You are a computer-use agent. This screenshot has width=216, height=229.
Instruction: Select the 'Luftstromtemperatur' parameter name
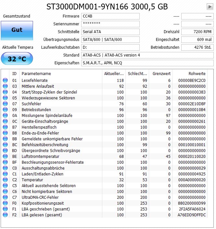click(x=41, y=157)
